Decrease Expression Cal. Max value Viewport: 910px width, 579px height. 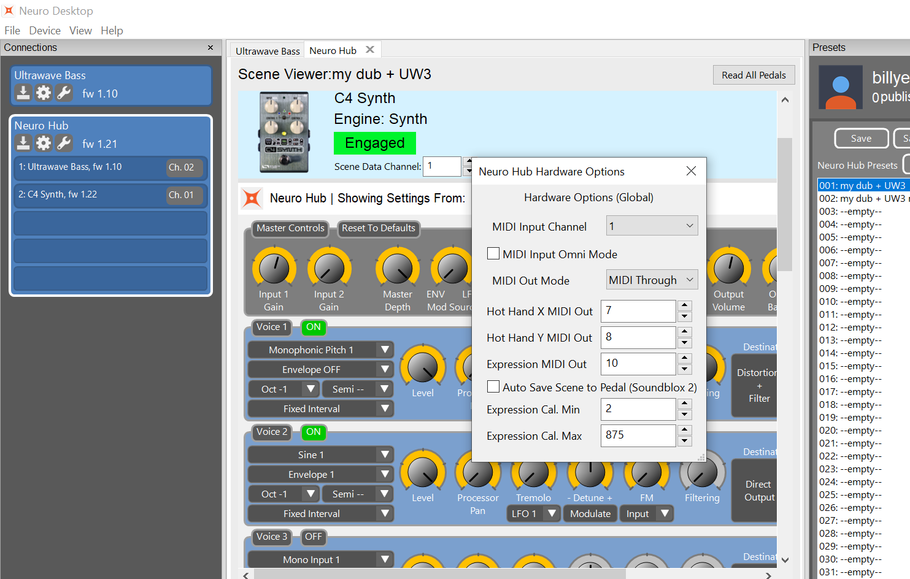click(x=685, y=441)
